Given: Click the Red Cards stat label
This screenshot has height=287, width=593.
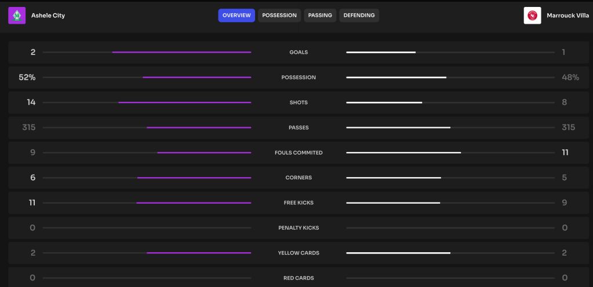Looking at the screenshot, I should pyautogui.click(x=299, y=278).
